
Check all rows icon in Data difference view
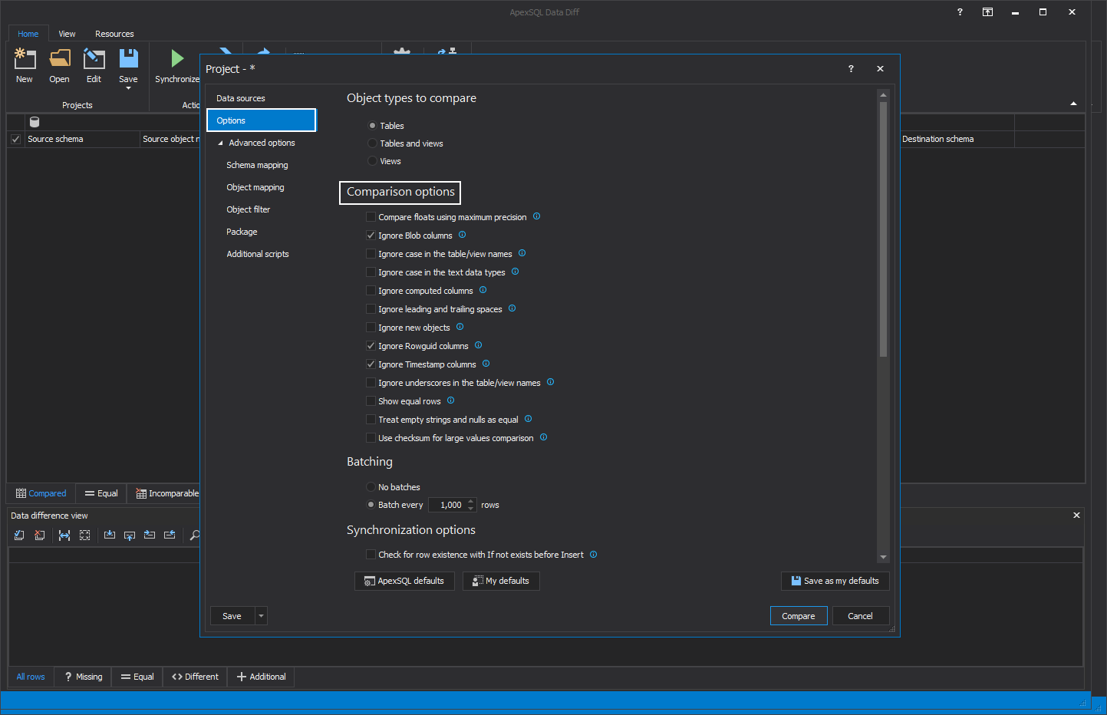(x=19, y=535)
